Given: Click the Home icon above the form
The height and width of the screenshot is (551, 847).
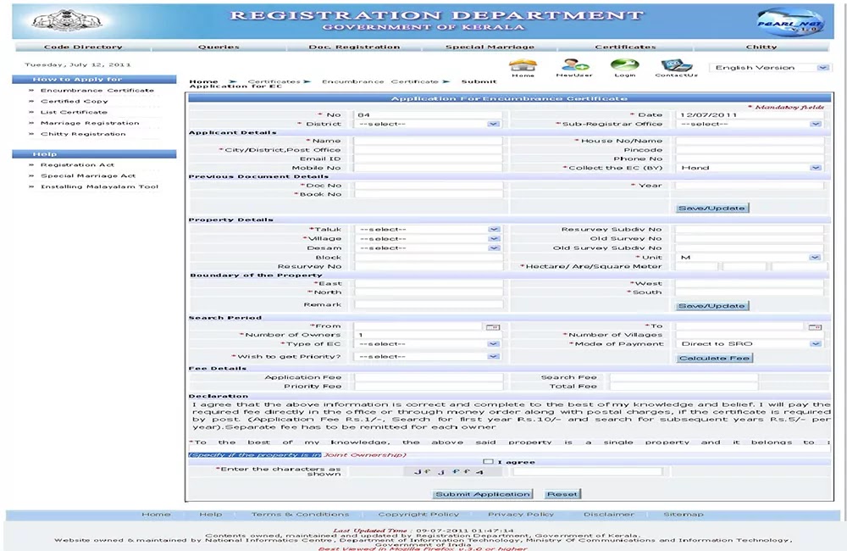Looking at the screenshot, I should [x=523, y=65].
